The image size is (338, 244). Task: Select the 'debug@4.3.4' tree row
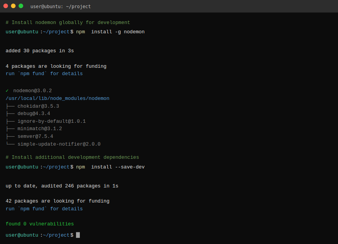click(x=28, y=113)
